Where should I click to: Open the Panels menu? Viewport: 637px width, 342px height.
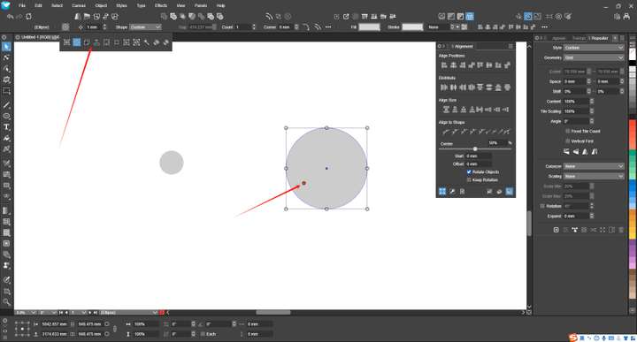point(201,5)
